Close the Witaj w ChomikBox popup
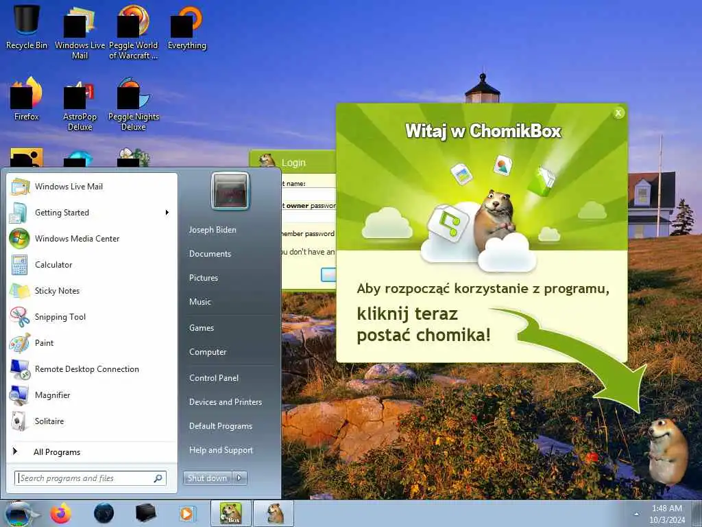702x527 pixels. (x=618, y=113)
